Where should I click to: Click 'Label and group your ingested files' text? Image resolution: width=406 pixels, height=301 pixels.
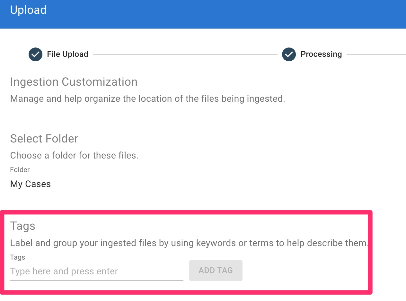click(x=189, y=243)
